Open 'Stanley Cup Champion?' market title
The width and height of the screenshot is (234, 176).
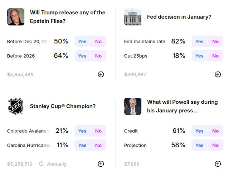[63, 106]
